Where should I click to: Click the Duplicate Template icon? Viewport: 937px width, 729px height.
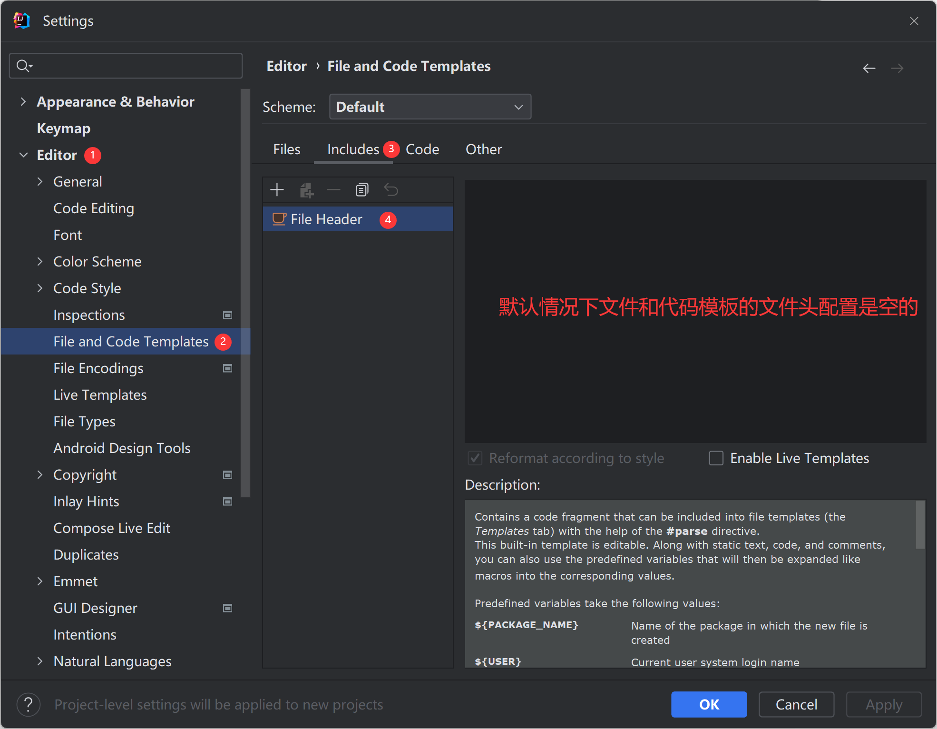(x=363, y=189)
